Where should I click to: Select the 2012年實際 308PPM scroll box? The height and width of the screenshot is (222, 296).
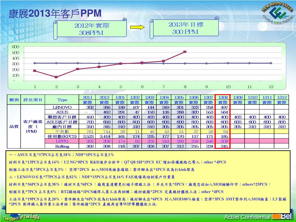(x=90, y=29)
